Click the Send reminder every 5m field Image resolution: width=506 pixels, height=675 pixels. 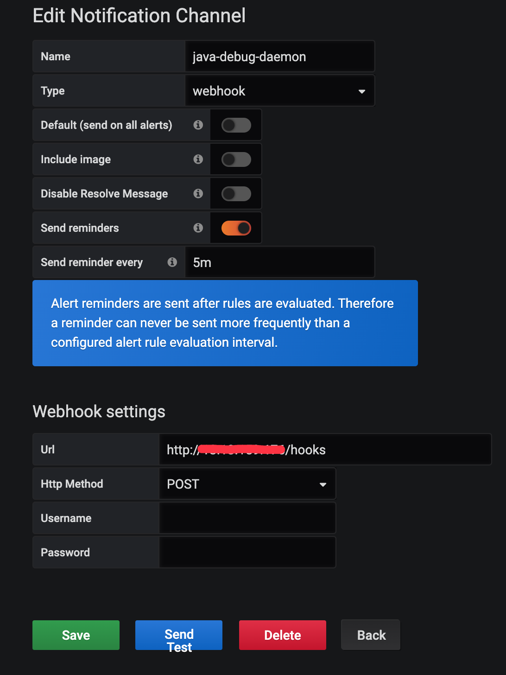[279, 262]
